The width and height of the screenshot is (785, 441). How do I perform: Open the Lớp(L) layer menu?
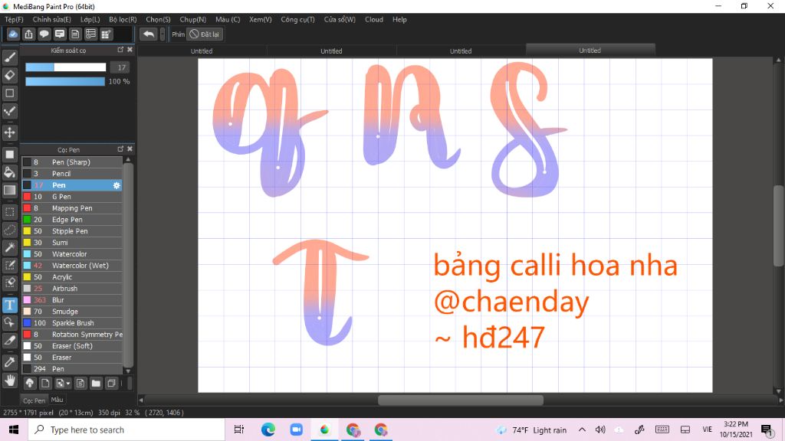point(90,19)
